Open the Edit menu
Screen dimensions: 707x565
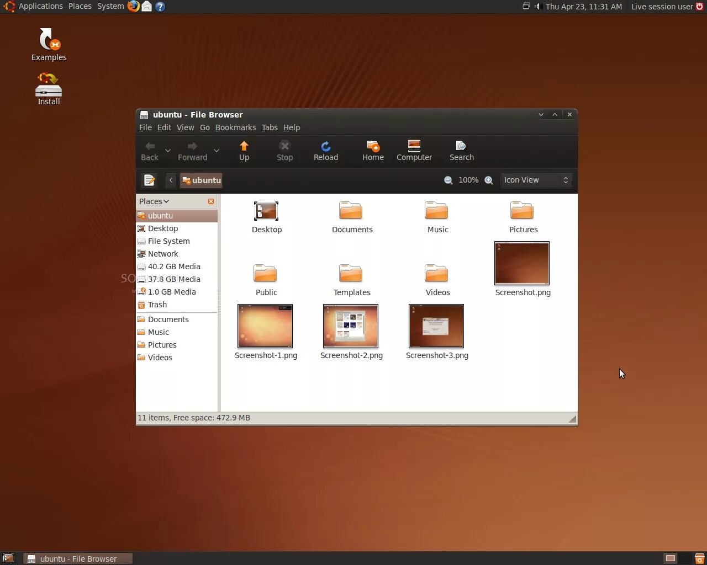[164, 127]
